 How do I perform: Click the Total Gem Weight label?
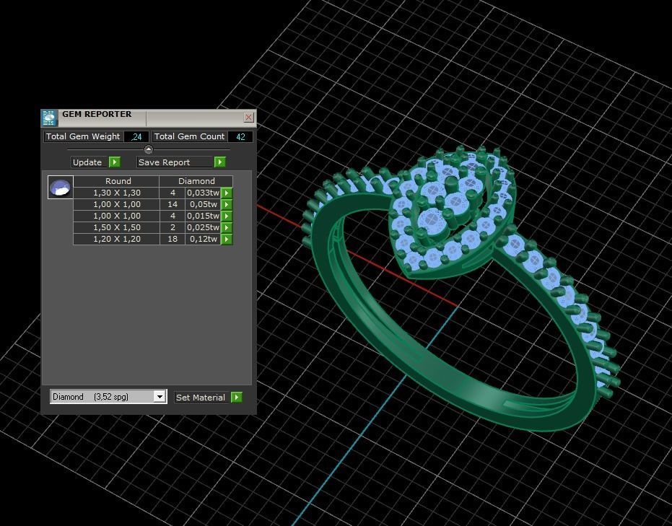tap(83, 136)
